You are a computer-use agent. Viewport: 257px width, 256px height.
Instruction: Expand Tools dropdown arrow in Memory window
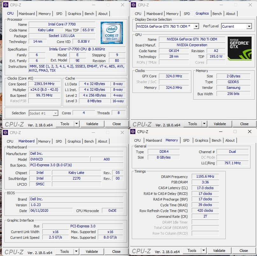(203, 250)
